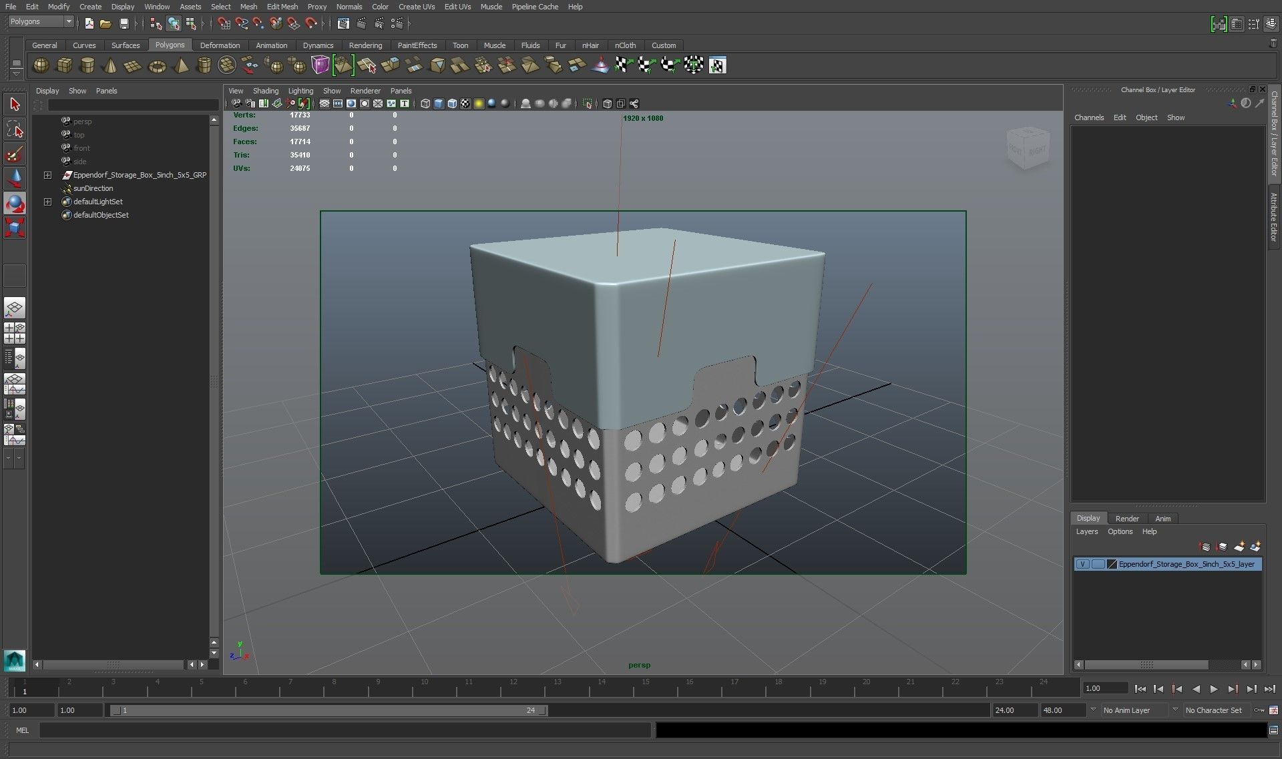
Task: Create a polygon cylinder from the shelf
Action: tap(87, 65)
